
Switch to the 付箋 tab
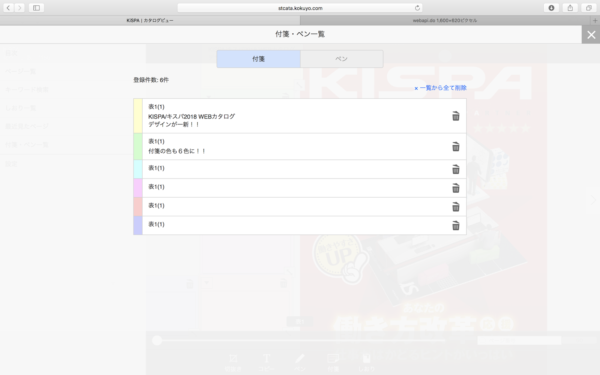(258, 59)
